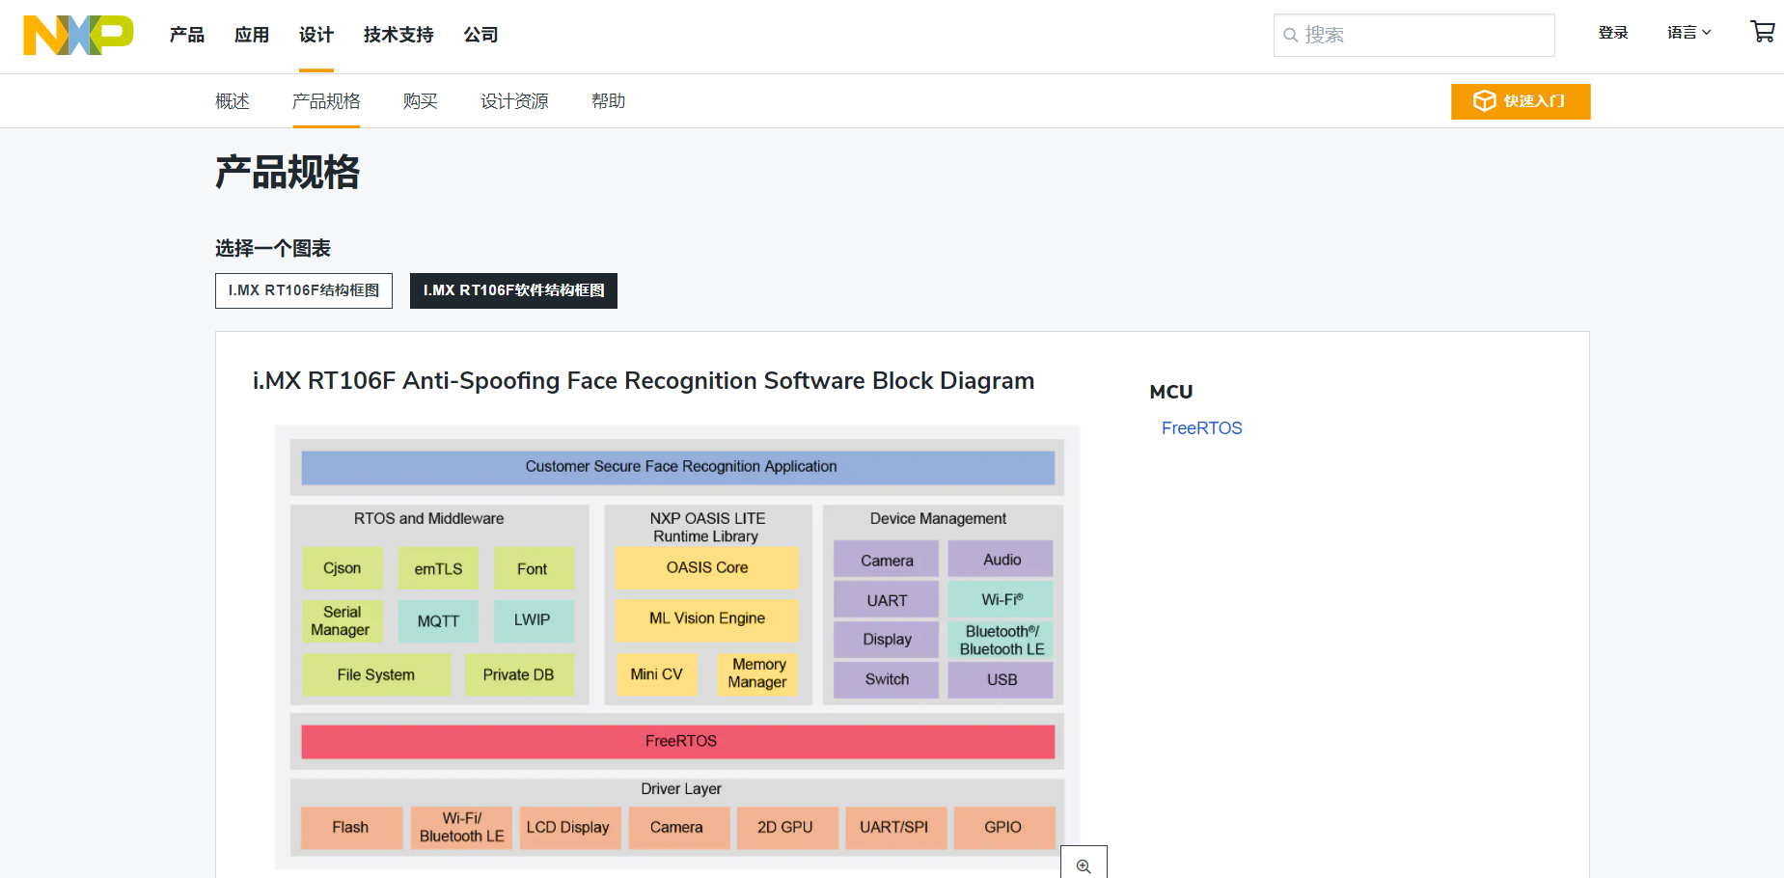Switch to the 概述 tab
This screenshot has width=1784, height=878.
(233, 101)
